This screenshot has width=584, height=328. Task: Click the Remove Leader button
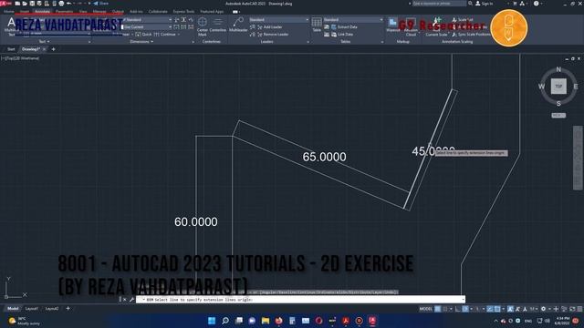[272, 35]
